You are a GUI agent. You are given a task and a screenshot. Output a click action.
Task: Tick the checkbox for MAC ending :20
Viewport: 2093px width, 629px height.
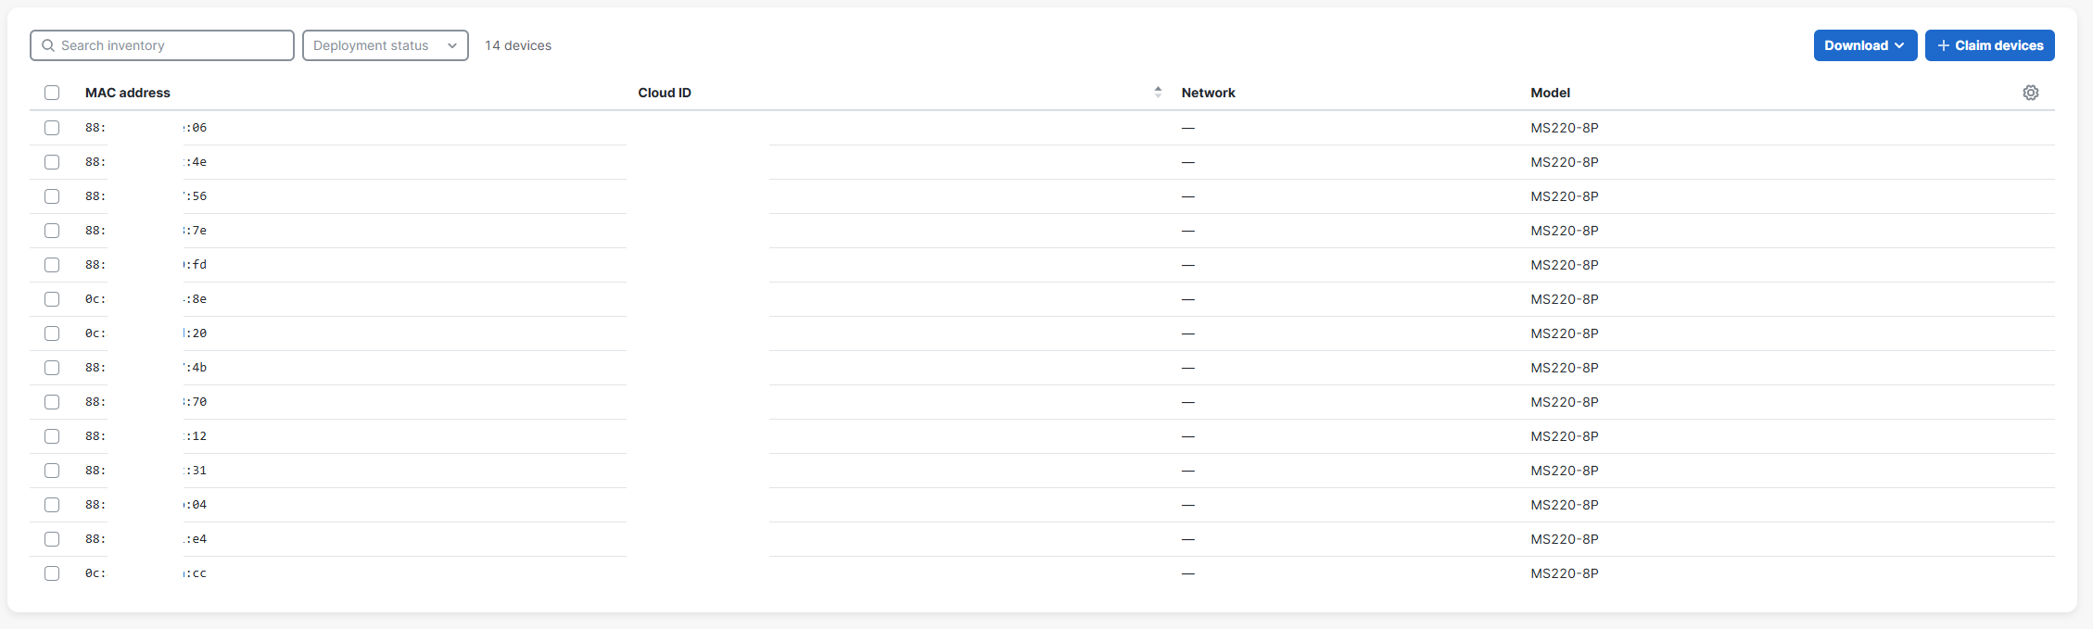(52, 333)
